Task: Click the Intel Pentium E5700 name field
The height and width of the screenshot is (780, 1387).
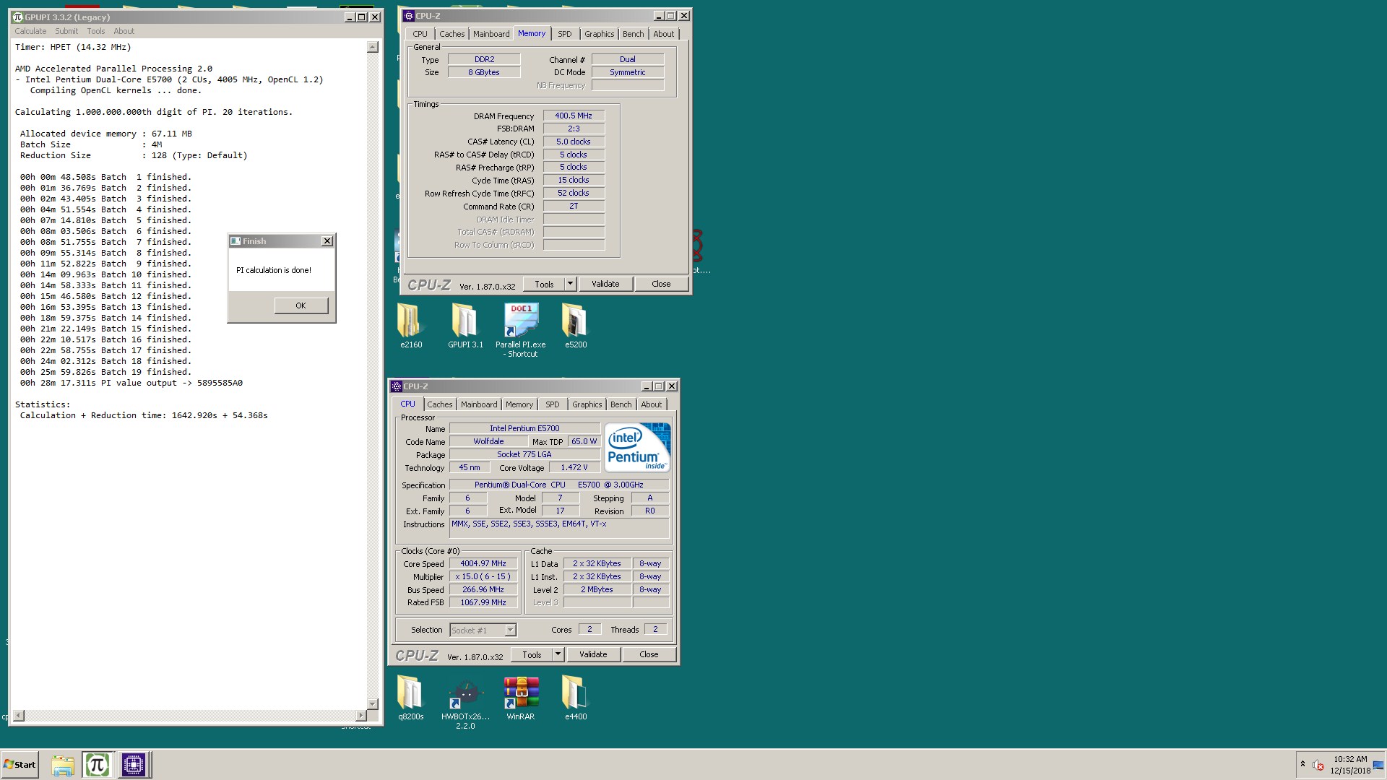Action: tap(524, 428)
